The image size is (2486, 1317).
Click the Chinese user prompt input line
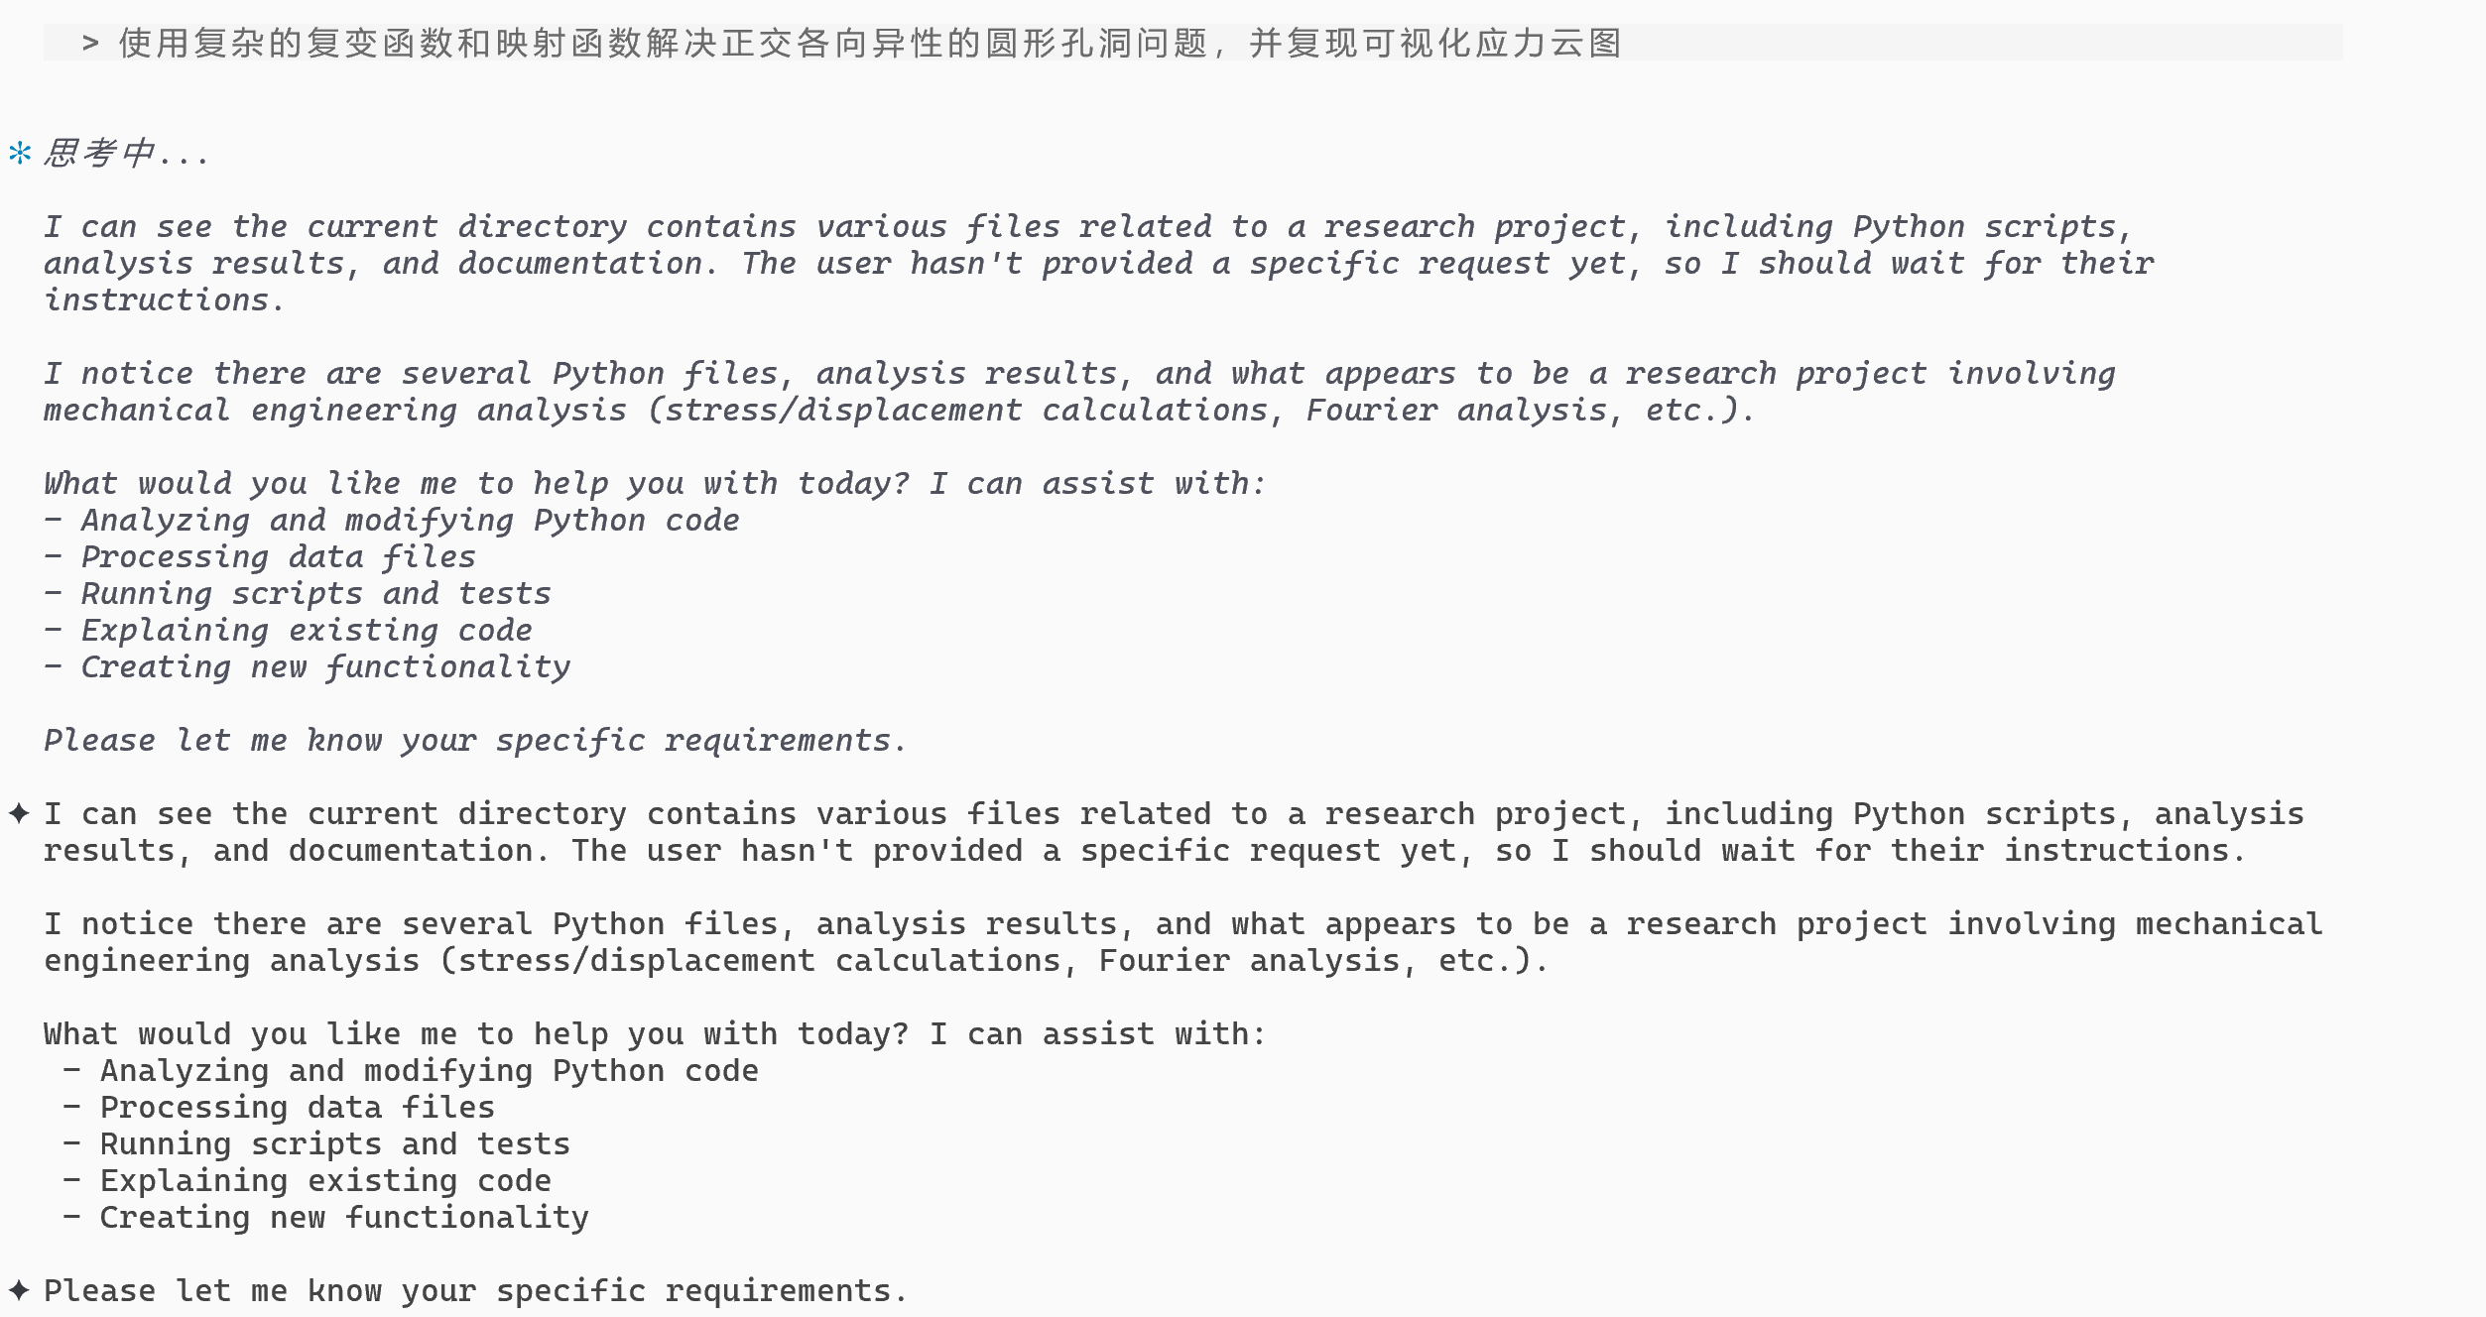[x=869, y=43]
